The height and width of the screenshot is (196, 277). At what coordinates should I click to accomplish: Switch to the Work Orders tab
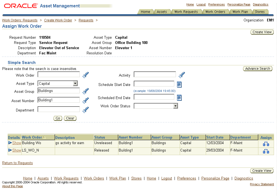(x=215, y=12)
